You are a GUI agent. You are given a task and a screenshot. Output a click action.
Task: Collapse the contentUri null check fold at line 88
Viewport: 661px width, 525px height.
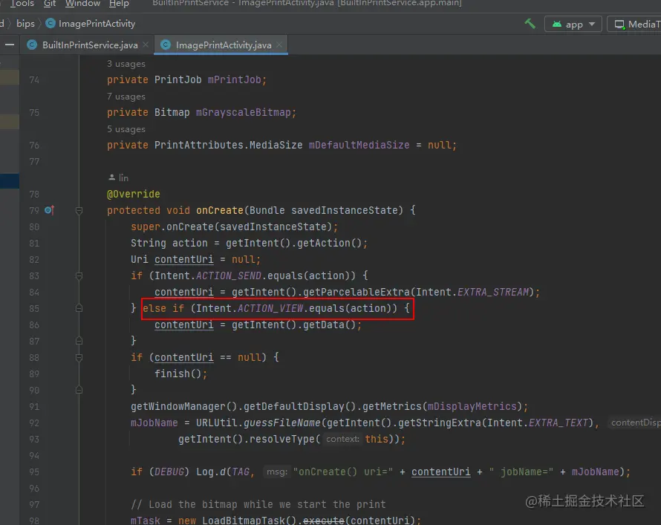click(79, 358)
